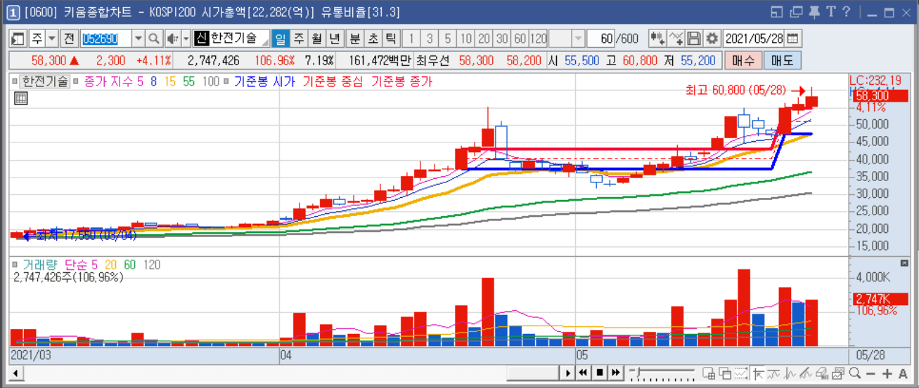Click the letter A text icon in bottom toolbar
919x388 pixels.
(904, 374)
